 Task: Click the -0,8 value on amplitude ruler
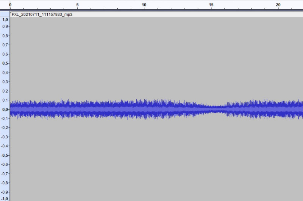pyautogui.click(x=5, y=182)
